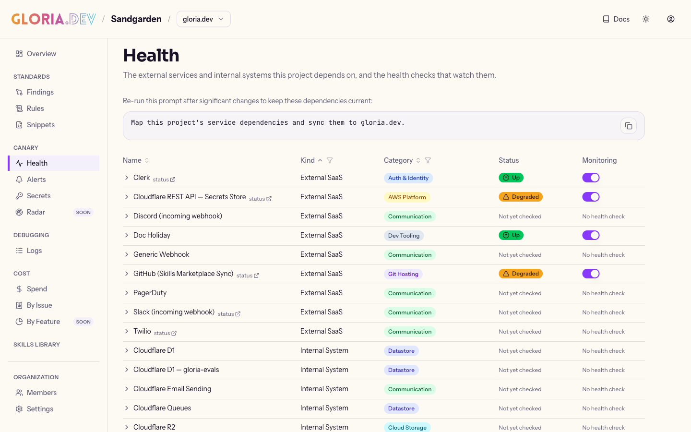Open Alerts in sidebar
691x432 pixels.
click(x=54, y=180)
